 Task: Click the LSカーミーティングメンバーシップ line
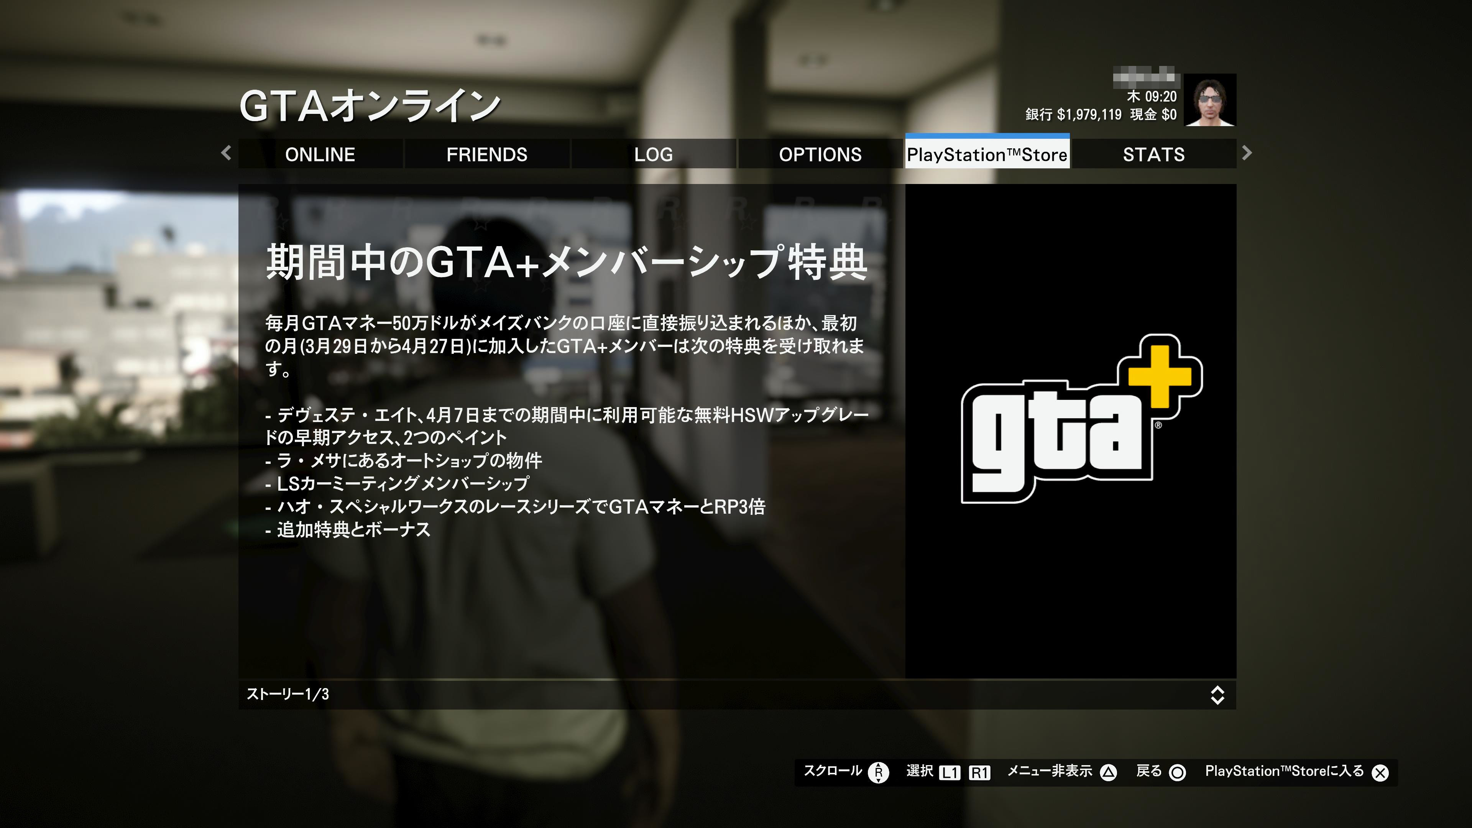397,483
